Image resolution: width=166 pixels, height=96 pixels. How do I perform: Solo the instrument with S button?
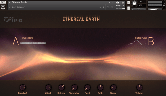point(128,3)
